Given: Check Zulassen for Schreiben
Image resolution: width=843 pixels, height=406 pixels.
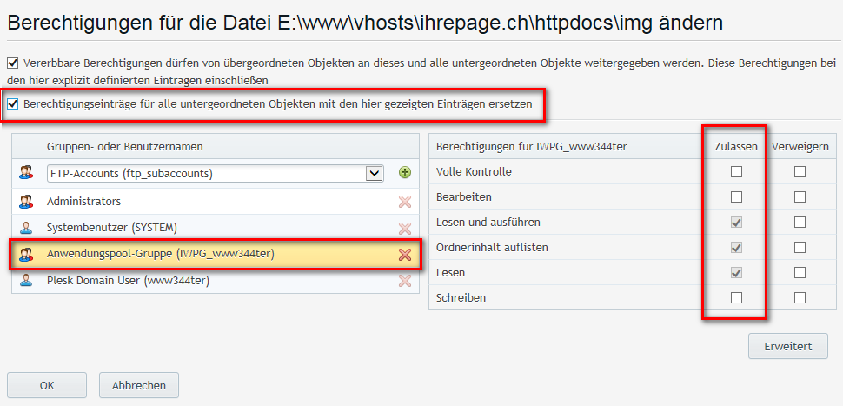Looking at the screenshot, I should (736, 298).
